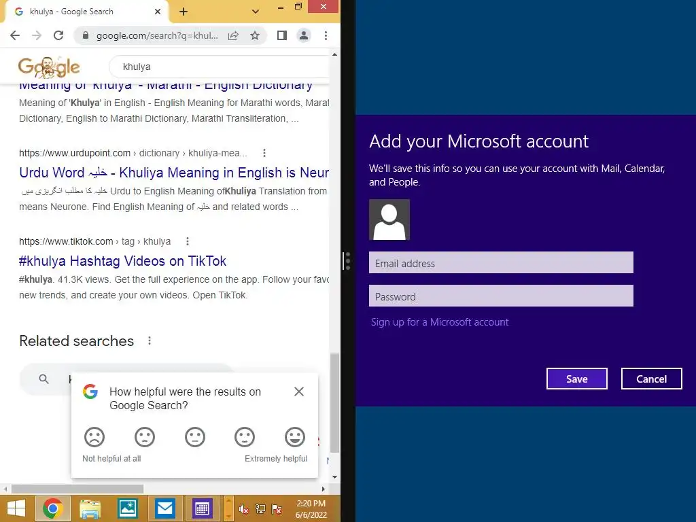
Task: Close the khulya Google Search tab
Action: pyautogui.click(x=158, y=12)
